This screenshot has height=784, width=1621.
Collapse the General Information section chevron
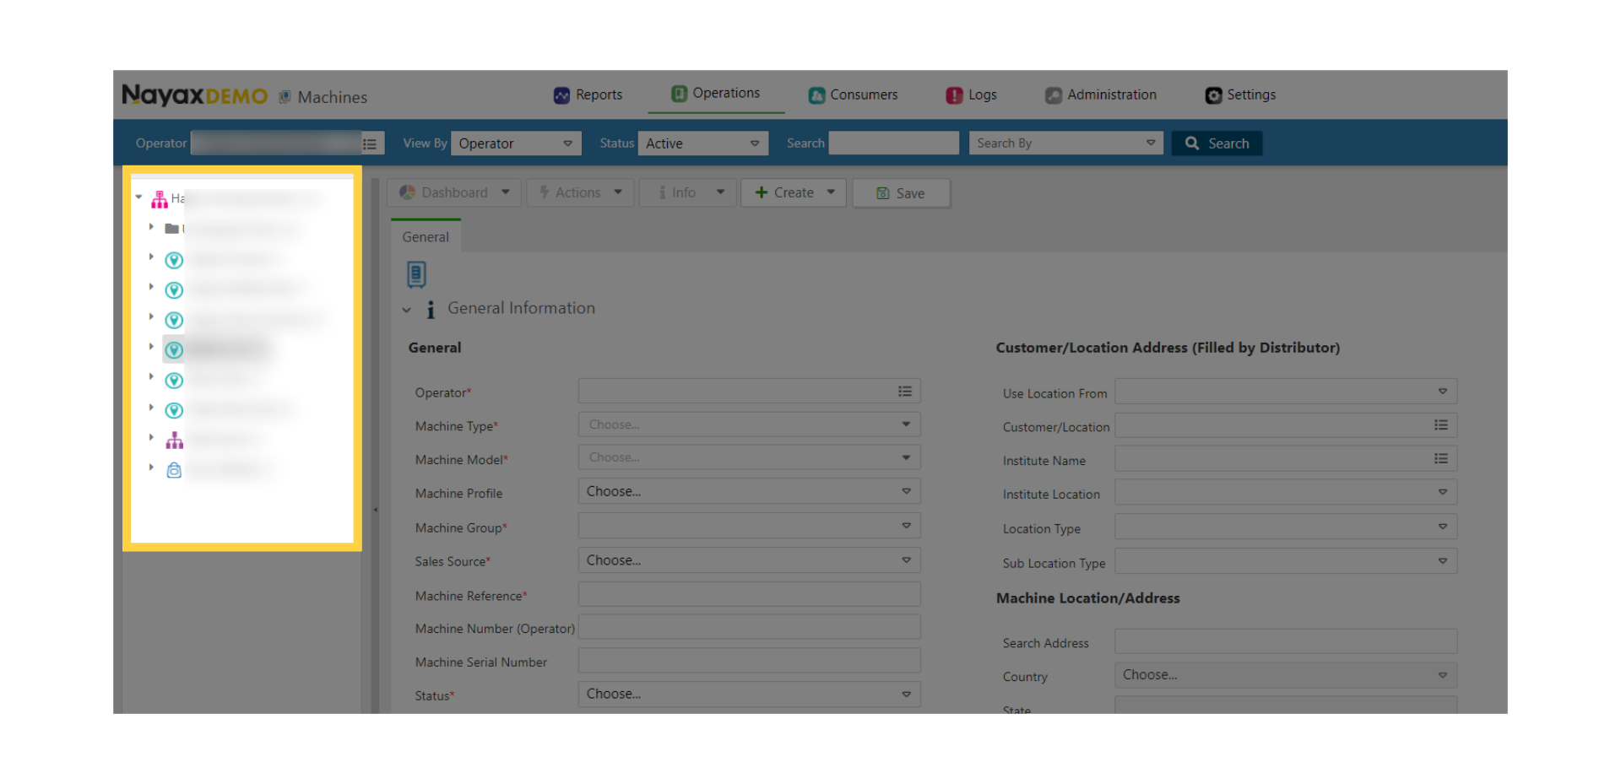pyautogui.click(x=406, y=310)
